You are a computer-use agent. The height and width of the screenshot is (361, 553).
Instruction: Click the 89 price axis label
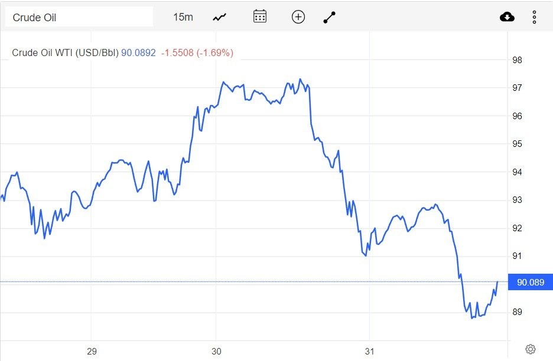coord(517,311)
